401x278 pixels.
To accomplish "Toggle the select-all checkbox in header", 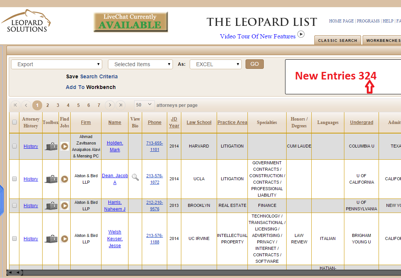I will [14, 122].
